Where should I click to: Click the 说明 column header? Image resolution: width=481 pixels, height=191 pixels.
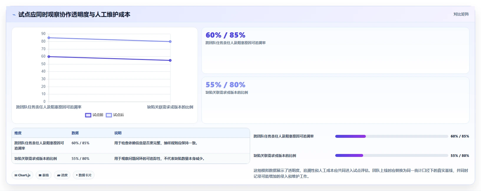[x=118, y=133]
